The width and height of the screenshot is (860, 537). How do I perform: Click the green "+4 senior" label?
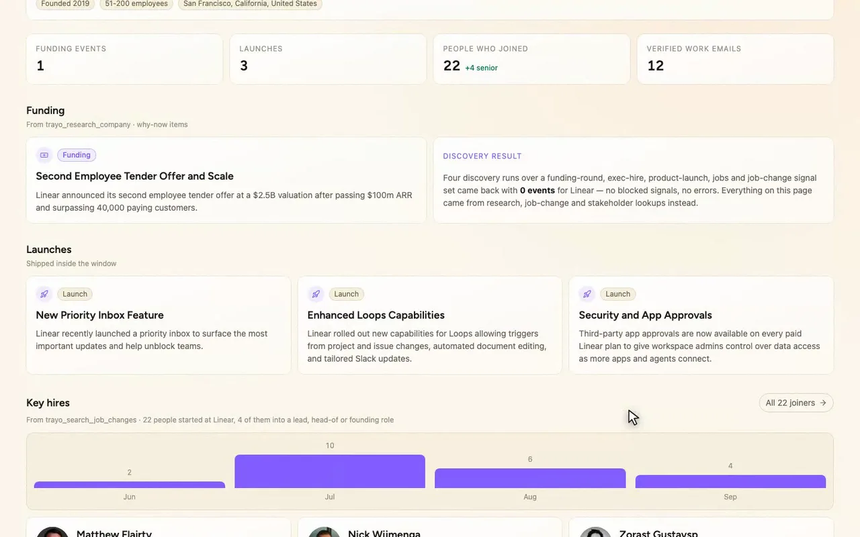click(x=481, y=68)
